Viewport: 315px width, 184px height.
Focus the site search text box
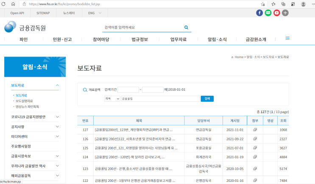142,27
